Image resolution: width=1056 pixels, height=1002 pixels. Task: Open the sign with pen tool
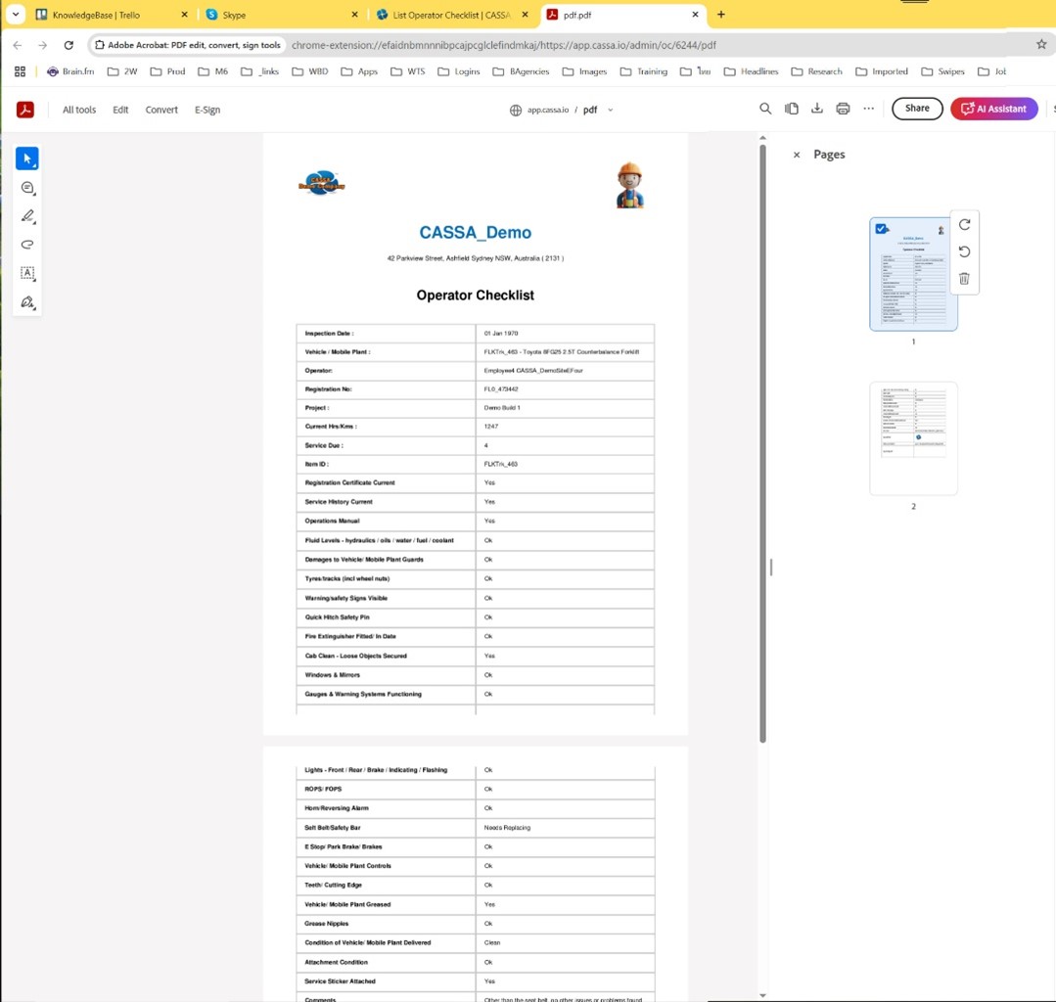point(27,301)
